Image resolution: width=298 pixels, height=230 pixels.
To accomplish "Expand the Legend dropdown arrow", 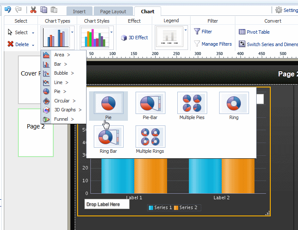I will point(186,30).
